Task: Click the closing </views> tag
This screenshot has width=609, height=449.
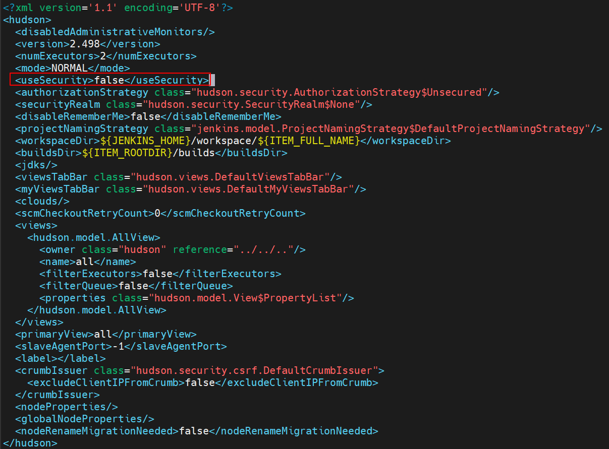Action: [x=39, y=322]
